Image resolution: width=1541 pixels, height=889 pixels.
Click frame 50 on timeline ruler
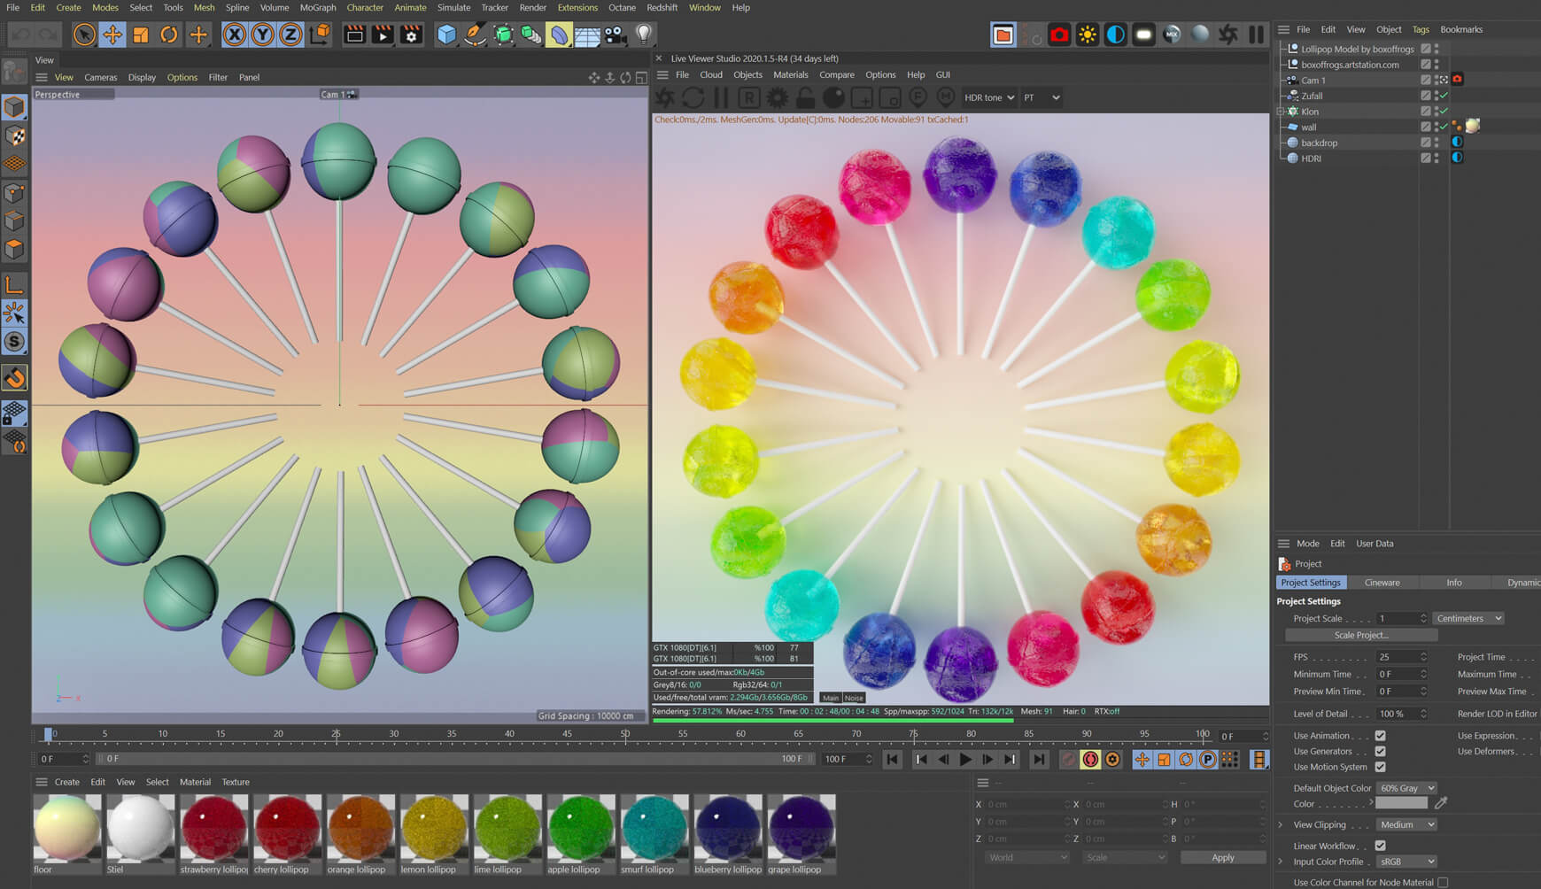pos(625,734)
